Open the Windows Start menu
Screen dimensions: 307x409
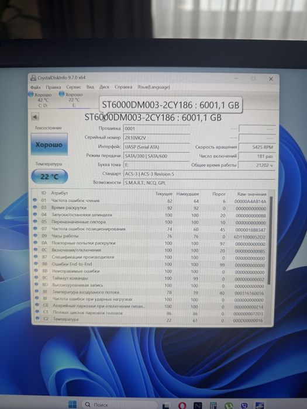click(x=73, y=404)
